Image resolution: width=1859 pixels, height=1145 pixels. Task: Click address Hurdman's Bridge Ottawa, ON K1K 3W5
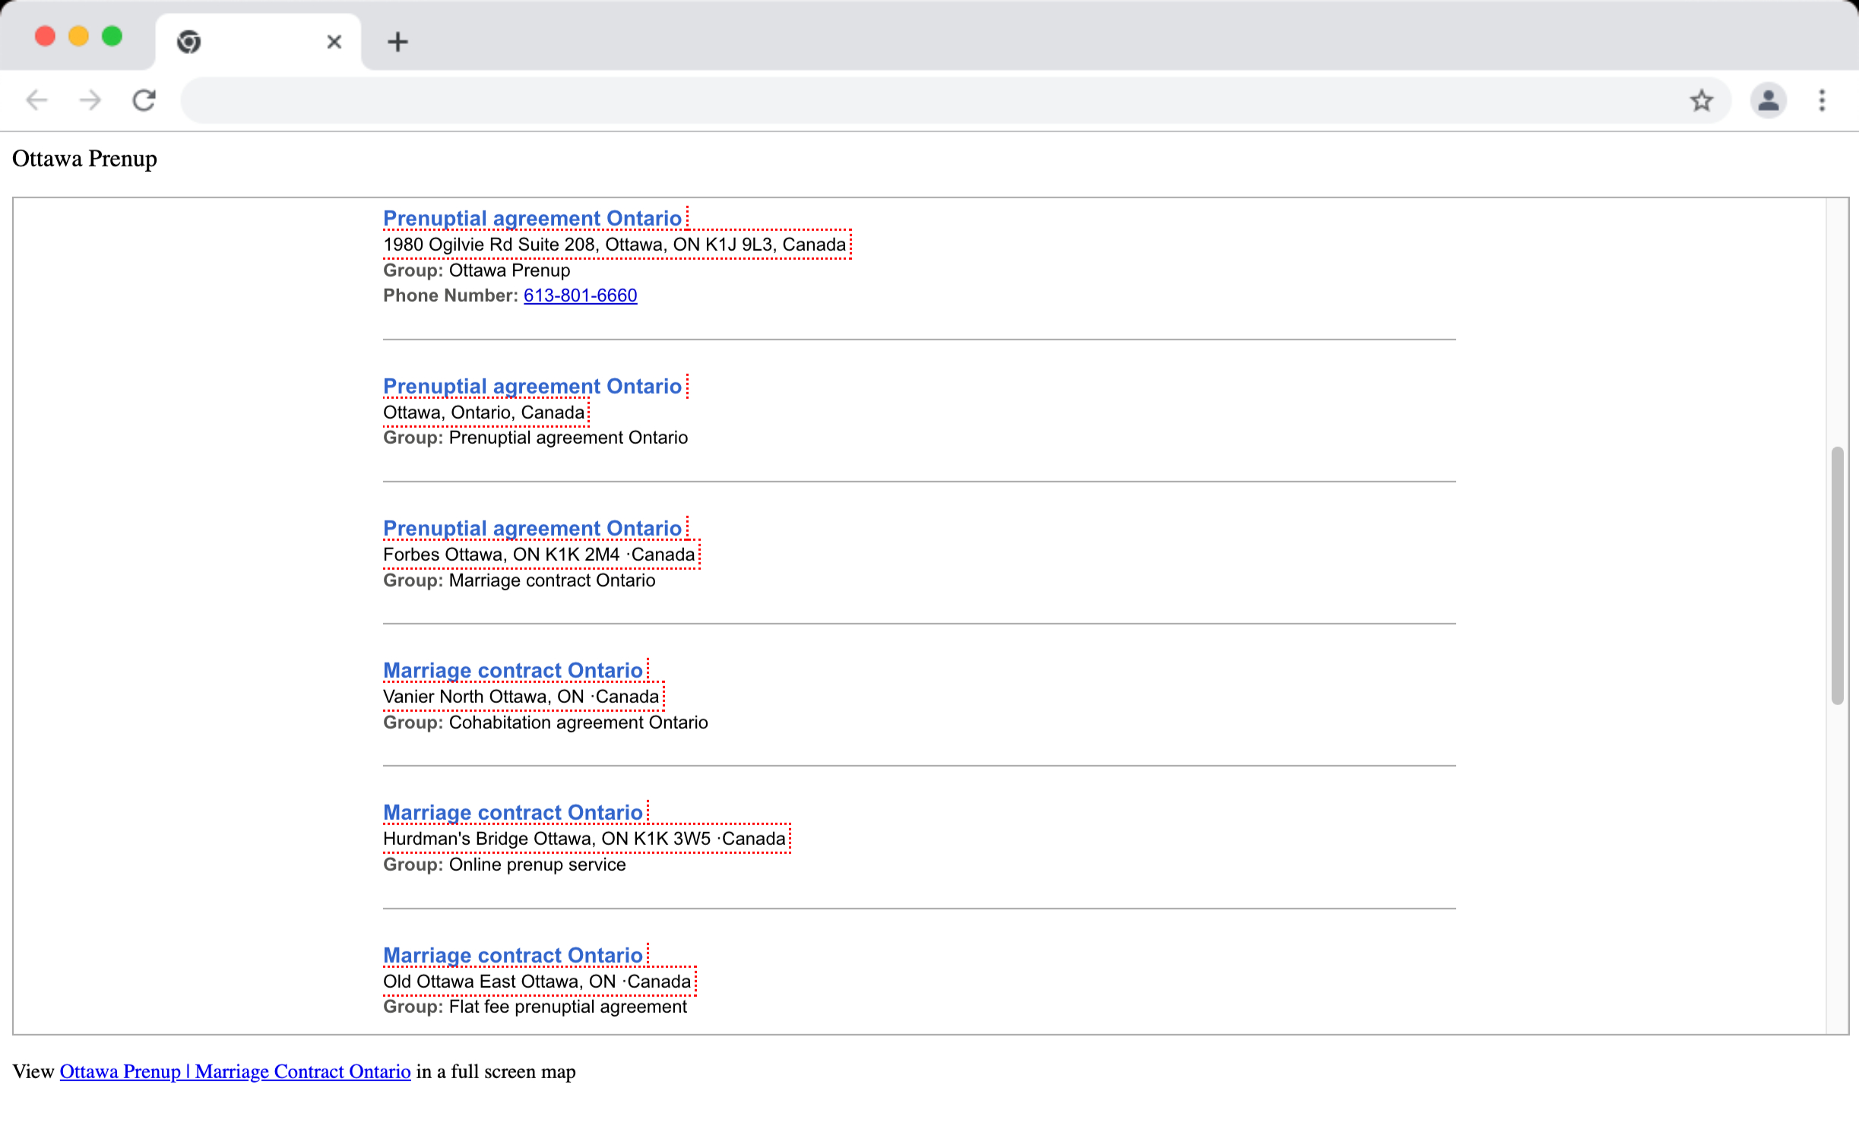click(x=584, y=839)
